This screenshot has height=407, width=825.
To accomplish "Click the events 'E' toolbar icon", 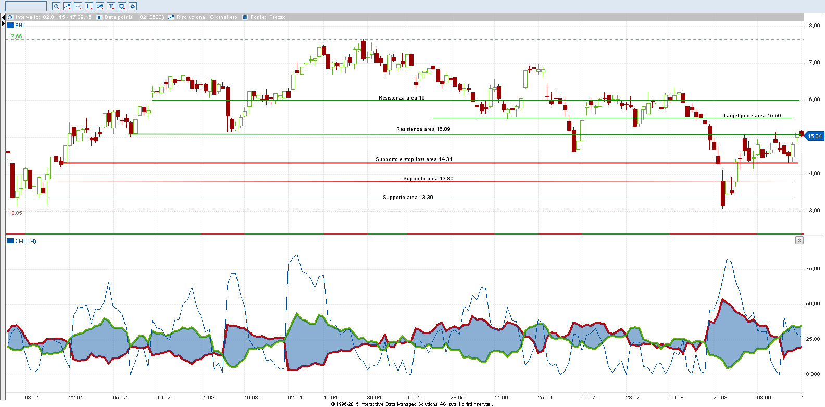I will pos(89,6).
